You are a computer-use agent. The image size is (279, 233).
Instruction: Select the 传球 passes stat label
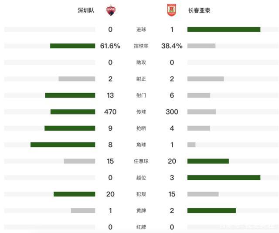pyautogui.click(x=140, y=112)
